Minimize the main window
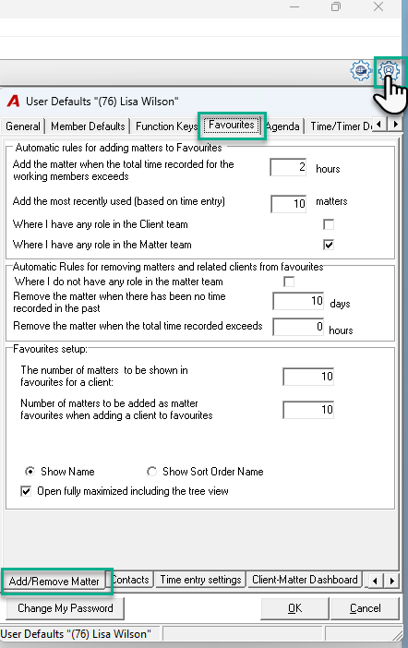The image size is (408, 648). 294,7
